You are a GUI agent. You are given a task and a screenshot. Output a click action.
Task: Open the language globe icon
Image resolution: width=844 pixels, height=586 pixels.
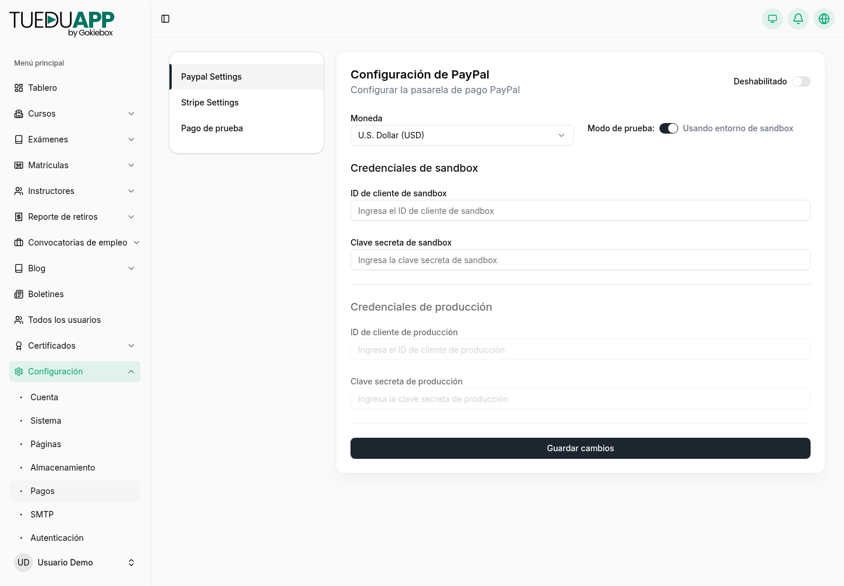pos(824,19)
